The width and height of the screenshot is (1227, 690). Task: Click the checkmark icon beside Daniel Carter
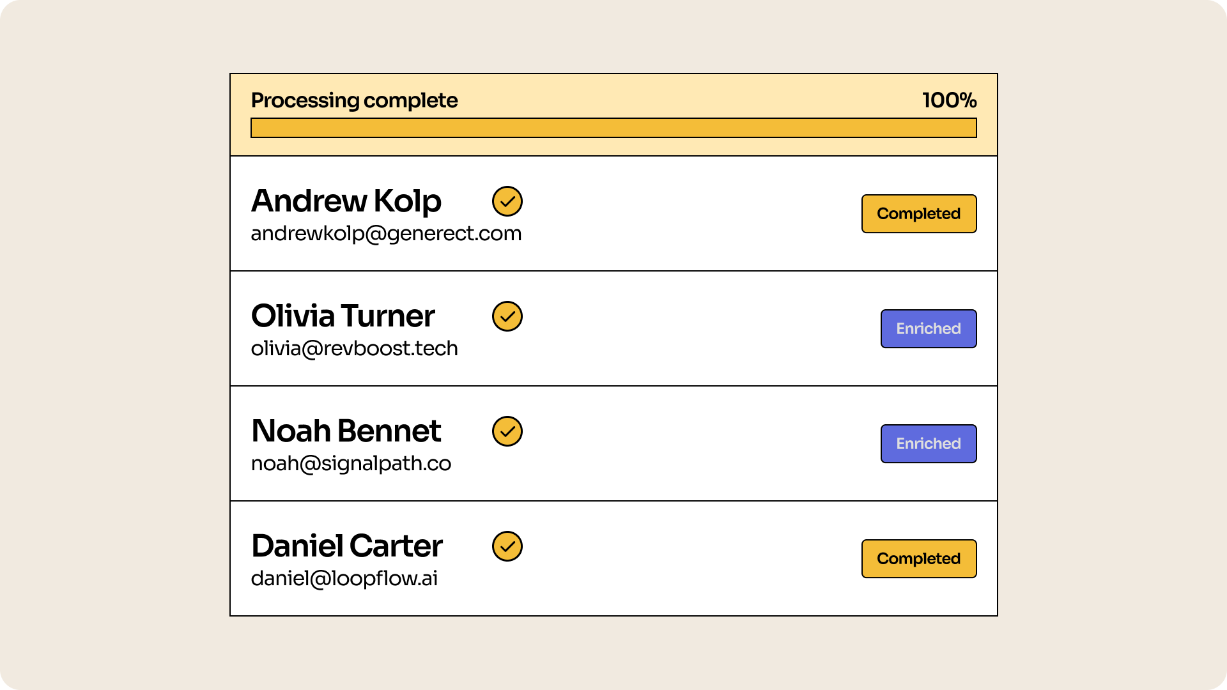pos(507,546)
